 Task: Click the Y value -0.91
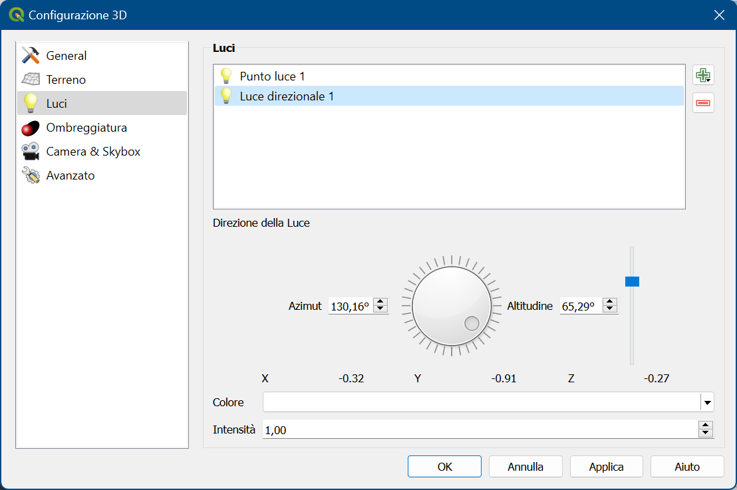point(504,378)
